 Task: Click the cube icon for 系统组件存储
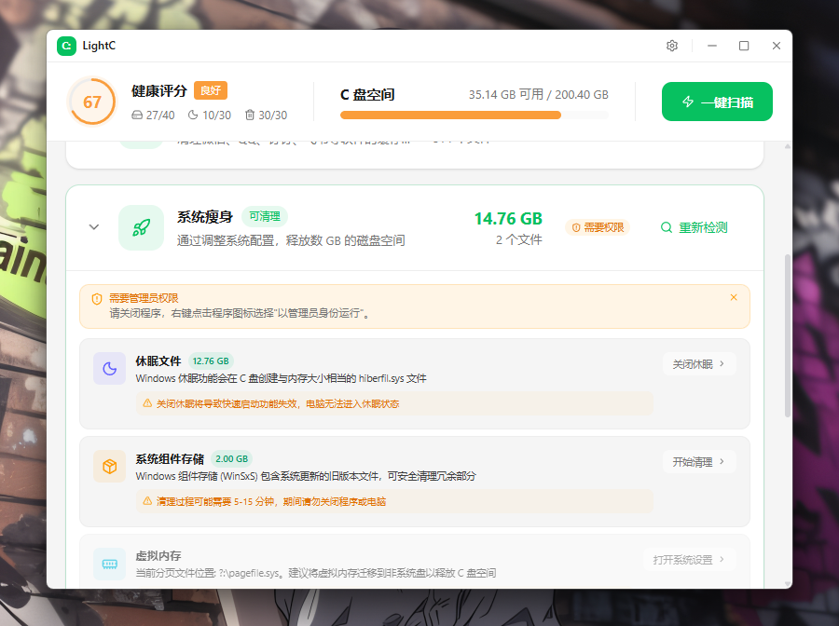(110, 466)
